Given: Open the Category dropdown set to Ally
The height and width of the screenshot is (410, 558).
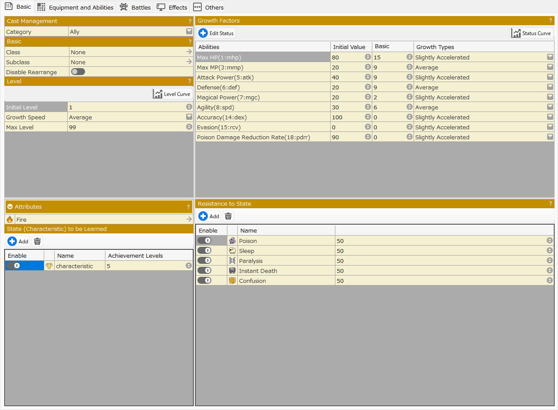Looking at the screenshot, I should click(x=189, y=32).
